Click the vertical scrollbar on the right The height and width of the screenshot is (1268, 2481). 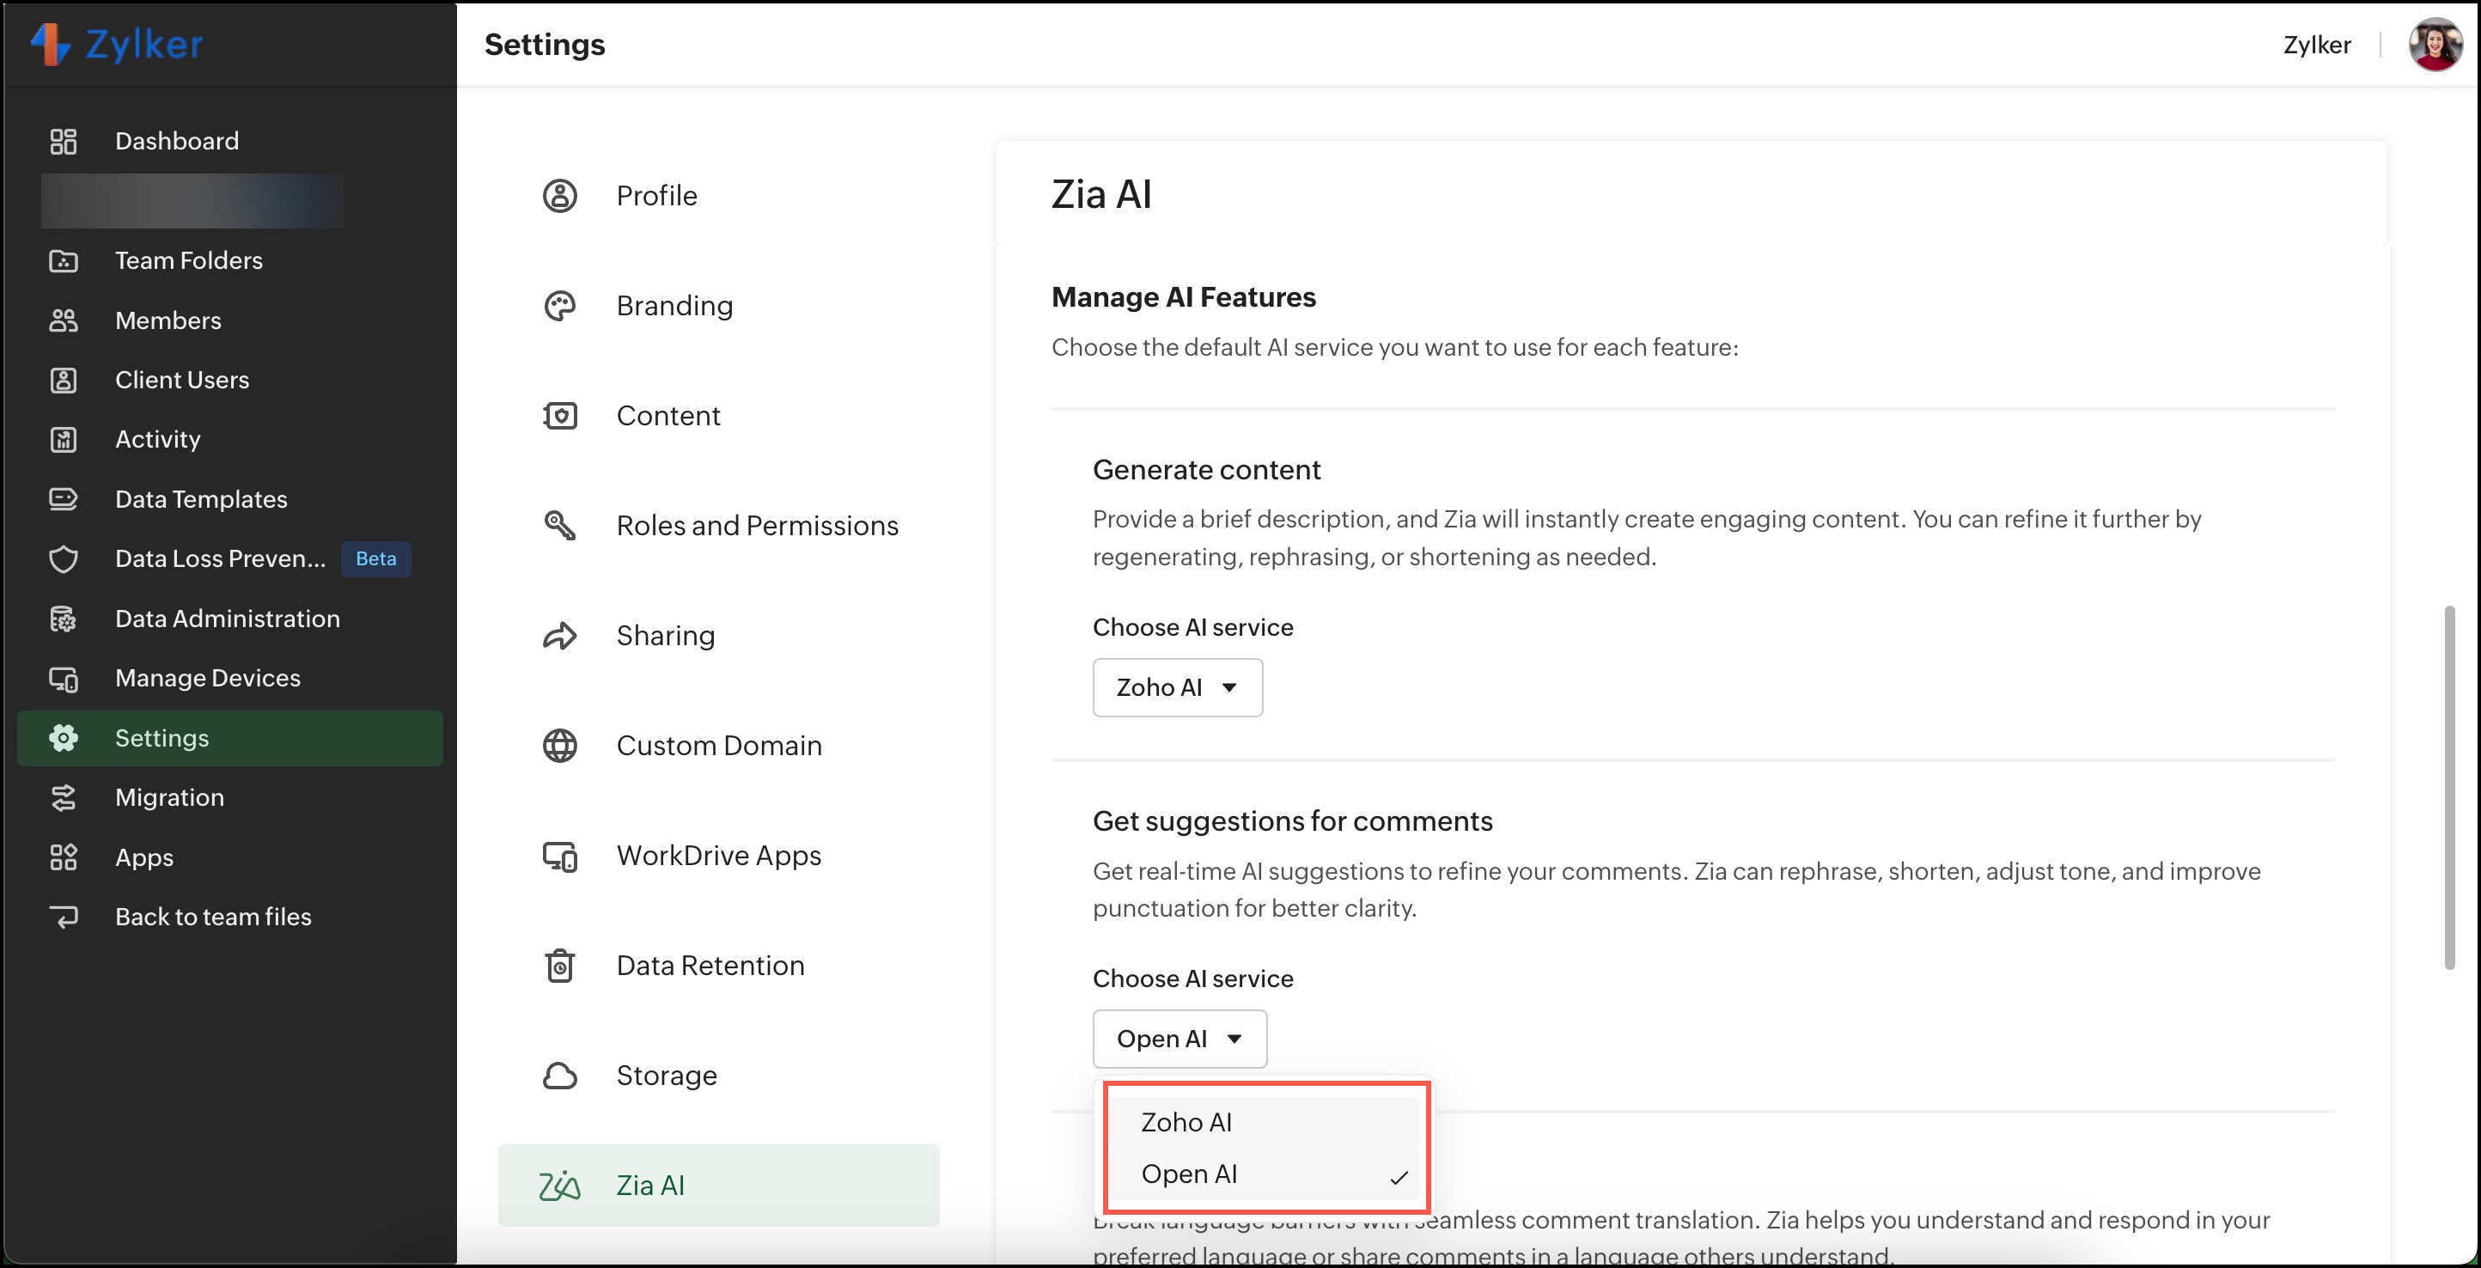pyautogui.click(x=2450, y=787)
